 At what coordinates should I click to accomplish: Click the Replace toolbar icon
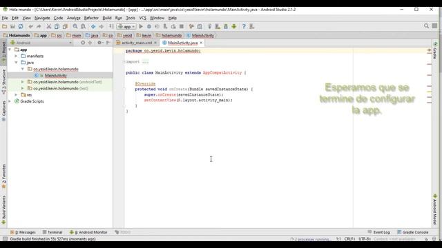83,26
